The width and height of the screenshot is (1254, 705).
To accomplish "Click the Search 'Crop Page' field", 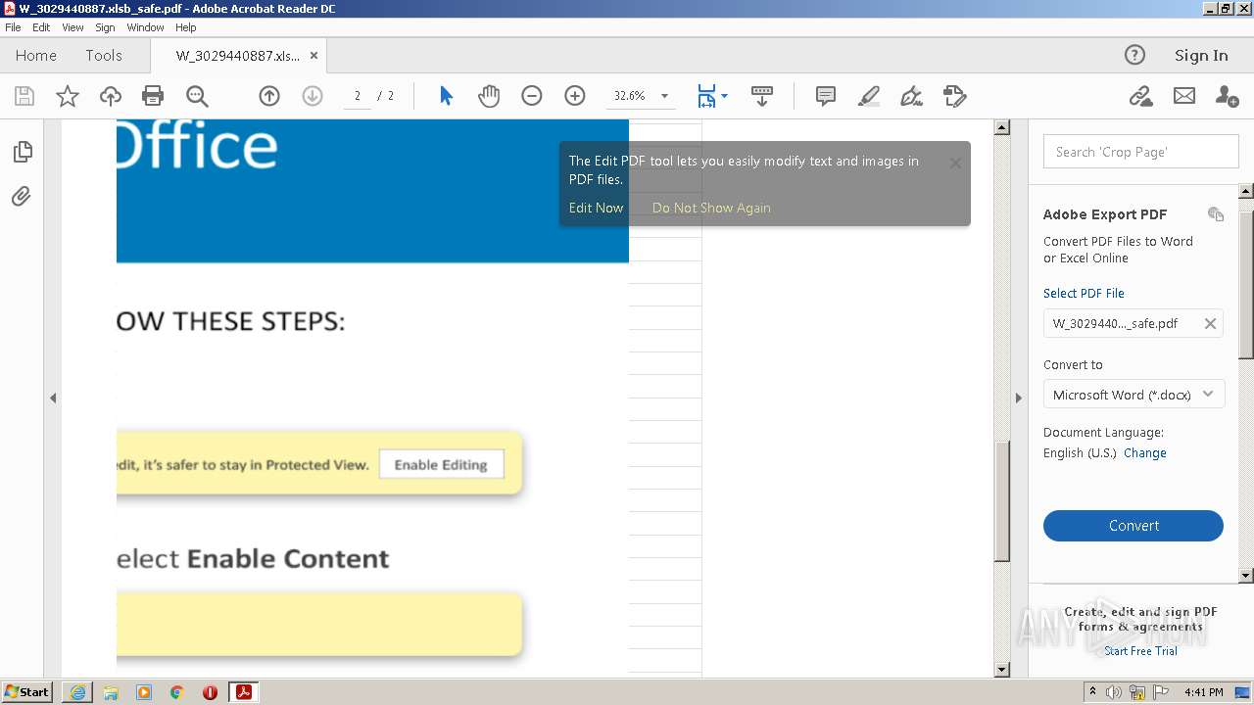I will tap(1140, 152).
